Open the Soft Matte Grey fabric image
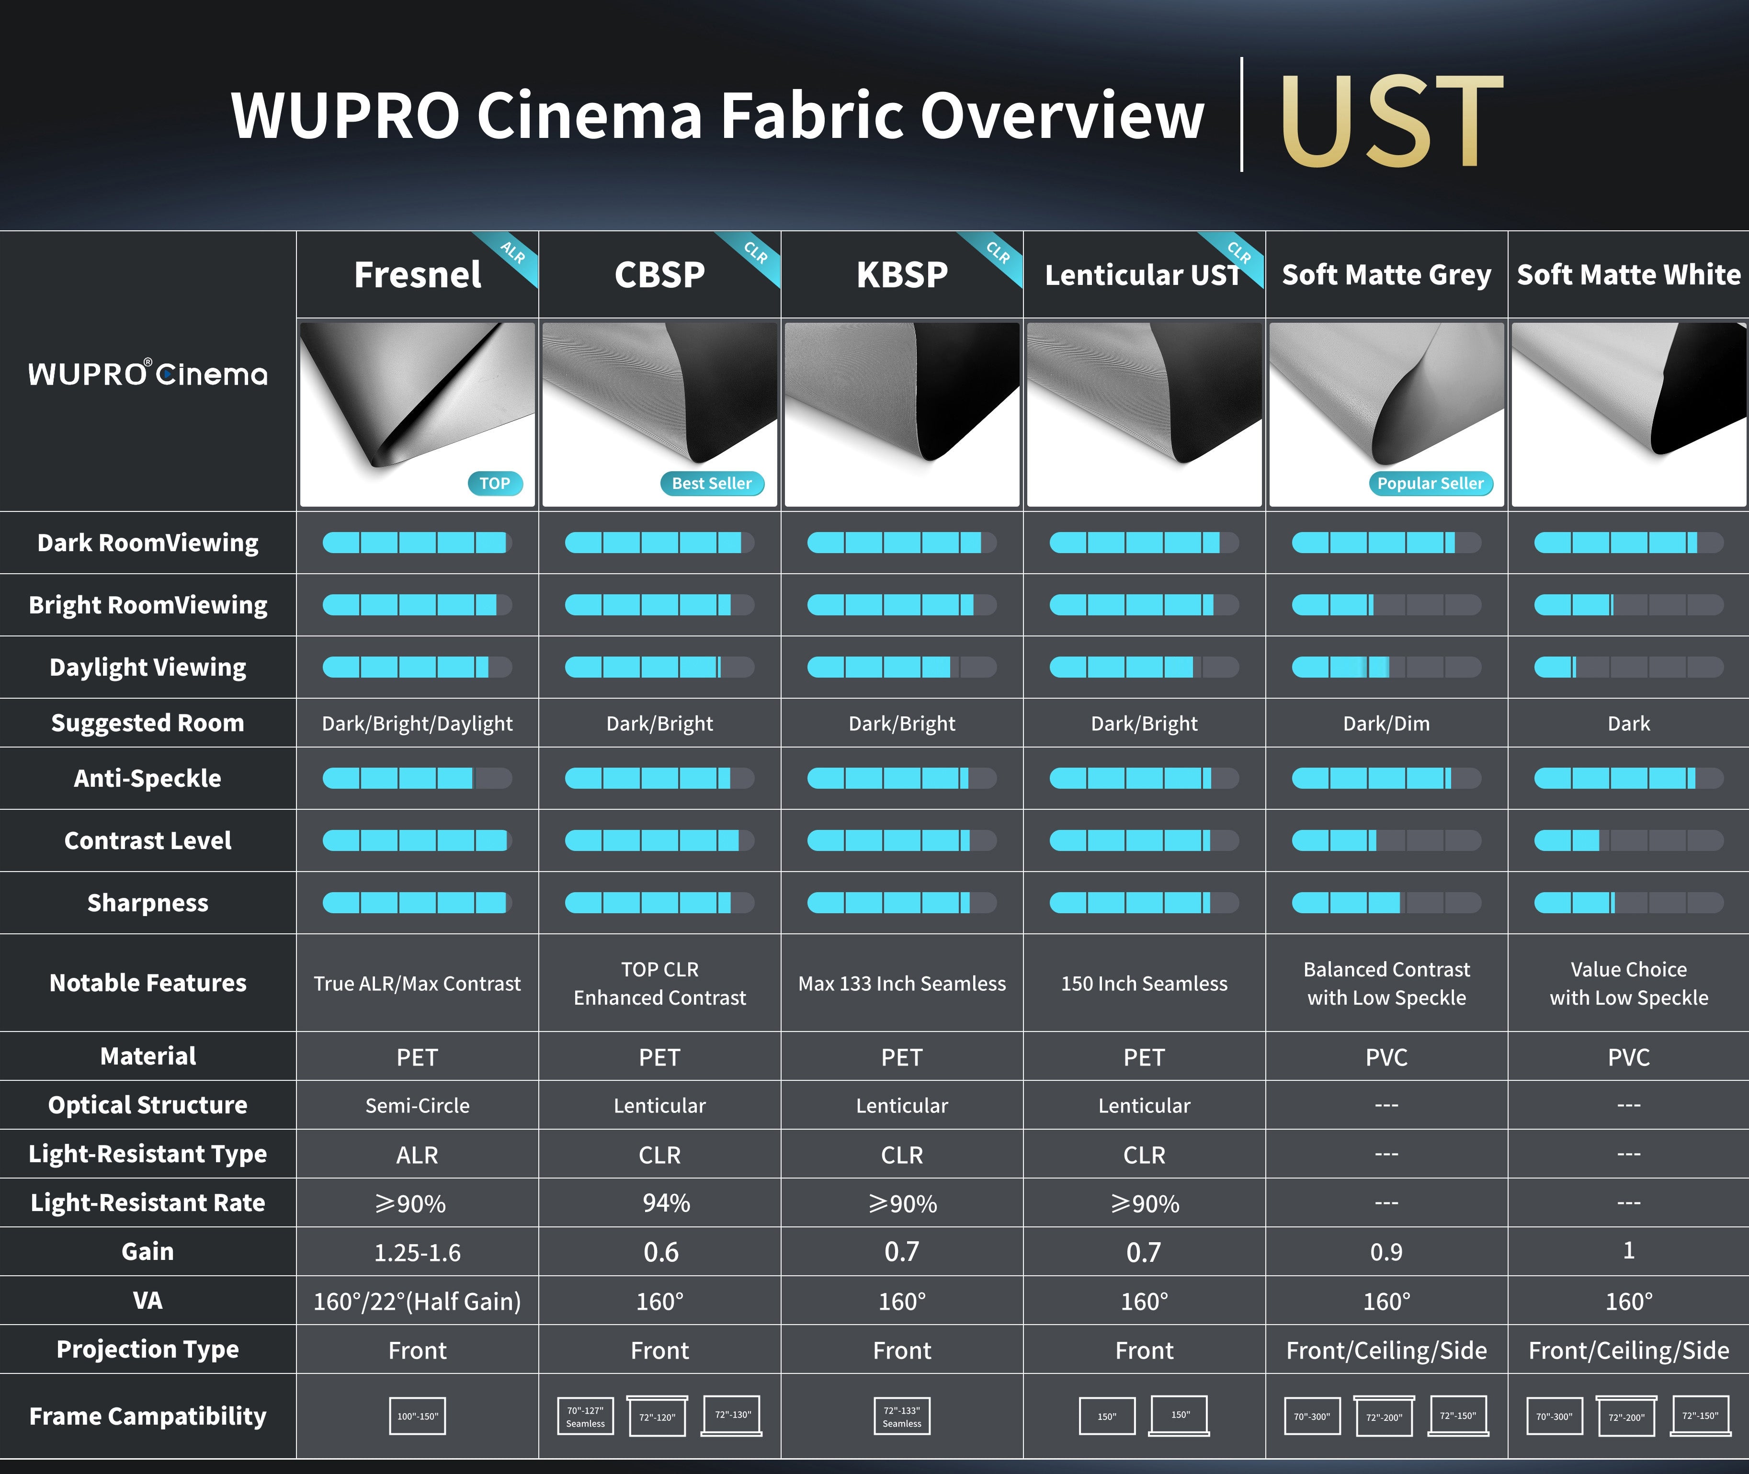This screenshot has width=1749, height=1474. tap(1386, 414)
